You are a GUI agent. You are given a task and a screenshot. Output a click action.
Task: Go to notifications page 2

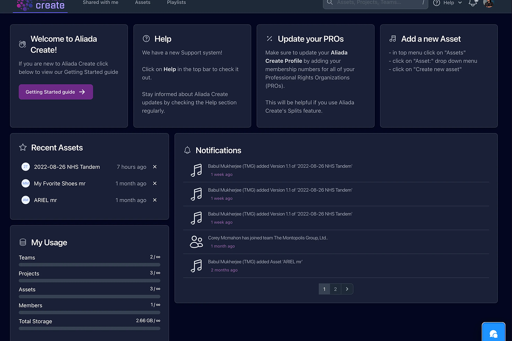pos(335,289)
